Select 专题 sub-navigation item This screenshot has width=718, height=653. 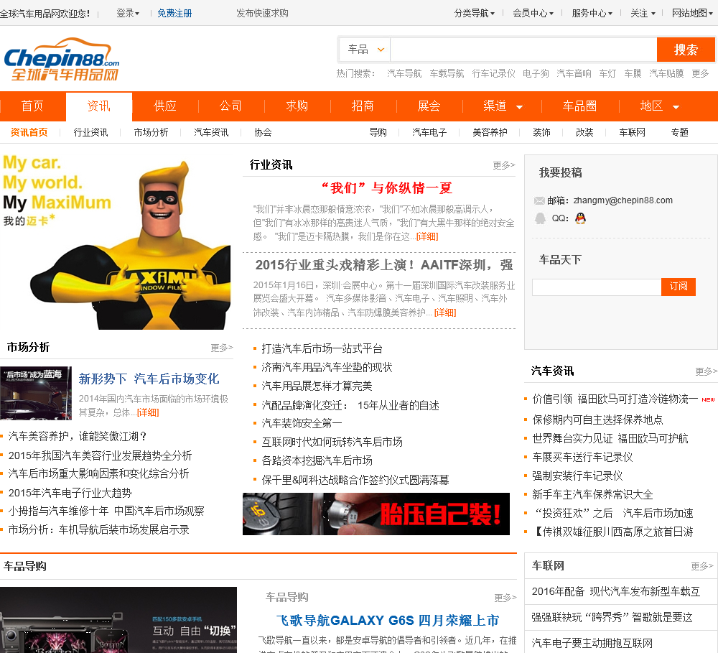click(680, 132)
